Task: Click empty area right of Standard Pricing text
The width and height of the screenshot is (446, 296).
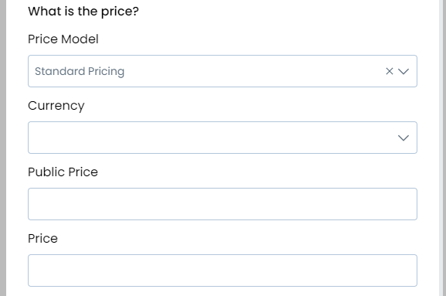Action: pos(254,71)
